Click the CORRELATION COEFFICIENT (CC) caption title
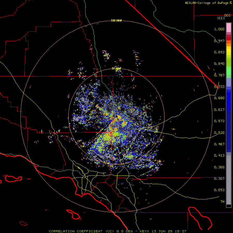The image size is (233, 233). point(81,231)
